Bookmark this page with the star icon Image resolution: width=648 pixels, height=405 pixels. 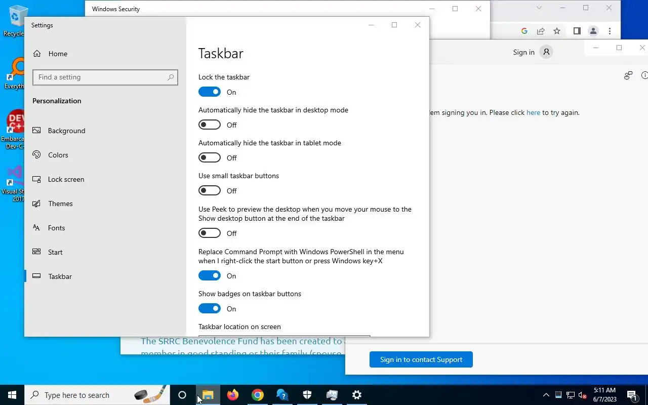coord(557,31)
